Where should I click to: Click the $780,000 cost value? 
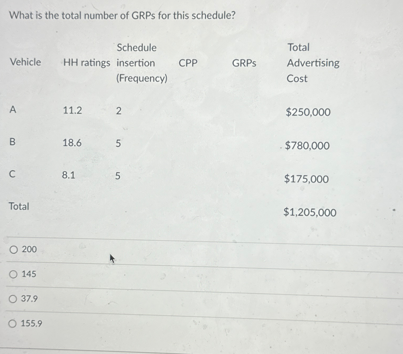coord(307,146)
